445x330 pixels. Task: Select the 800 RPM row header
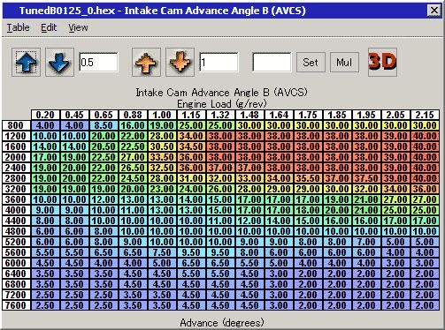tap(16, 125)
